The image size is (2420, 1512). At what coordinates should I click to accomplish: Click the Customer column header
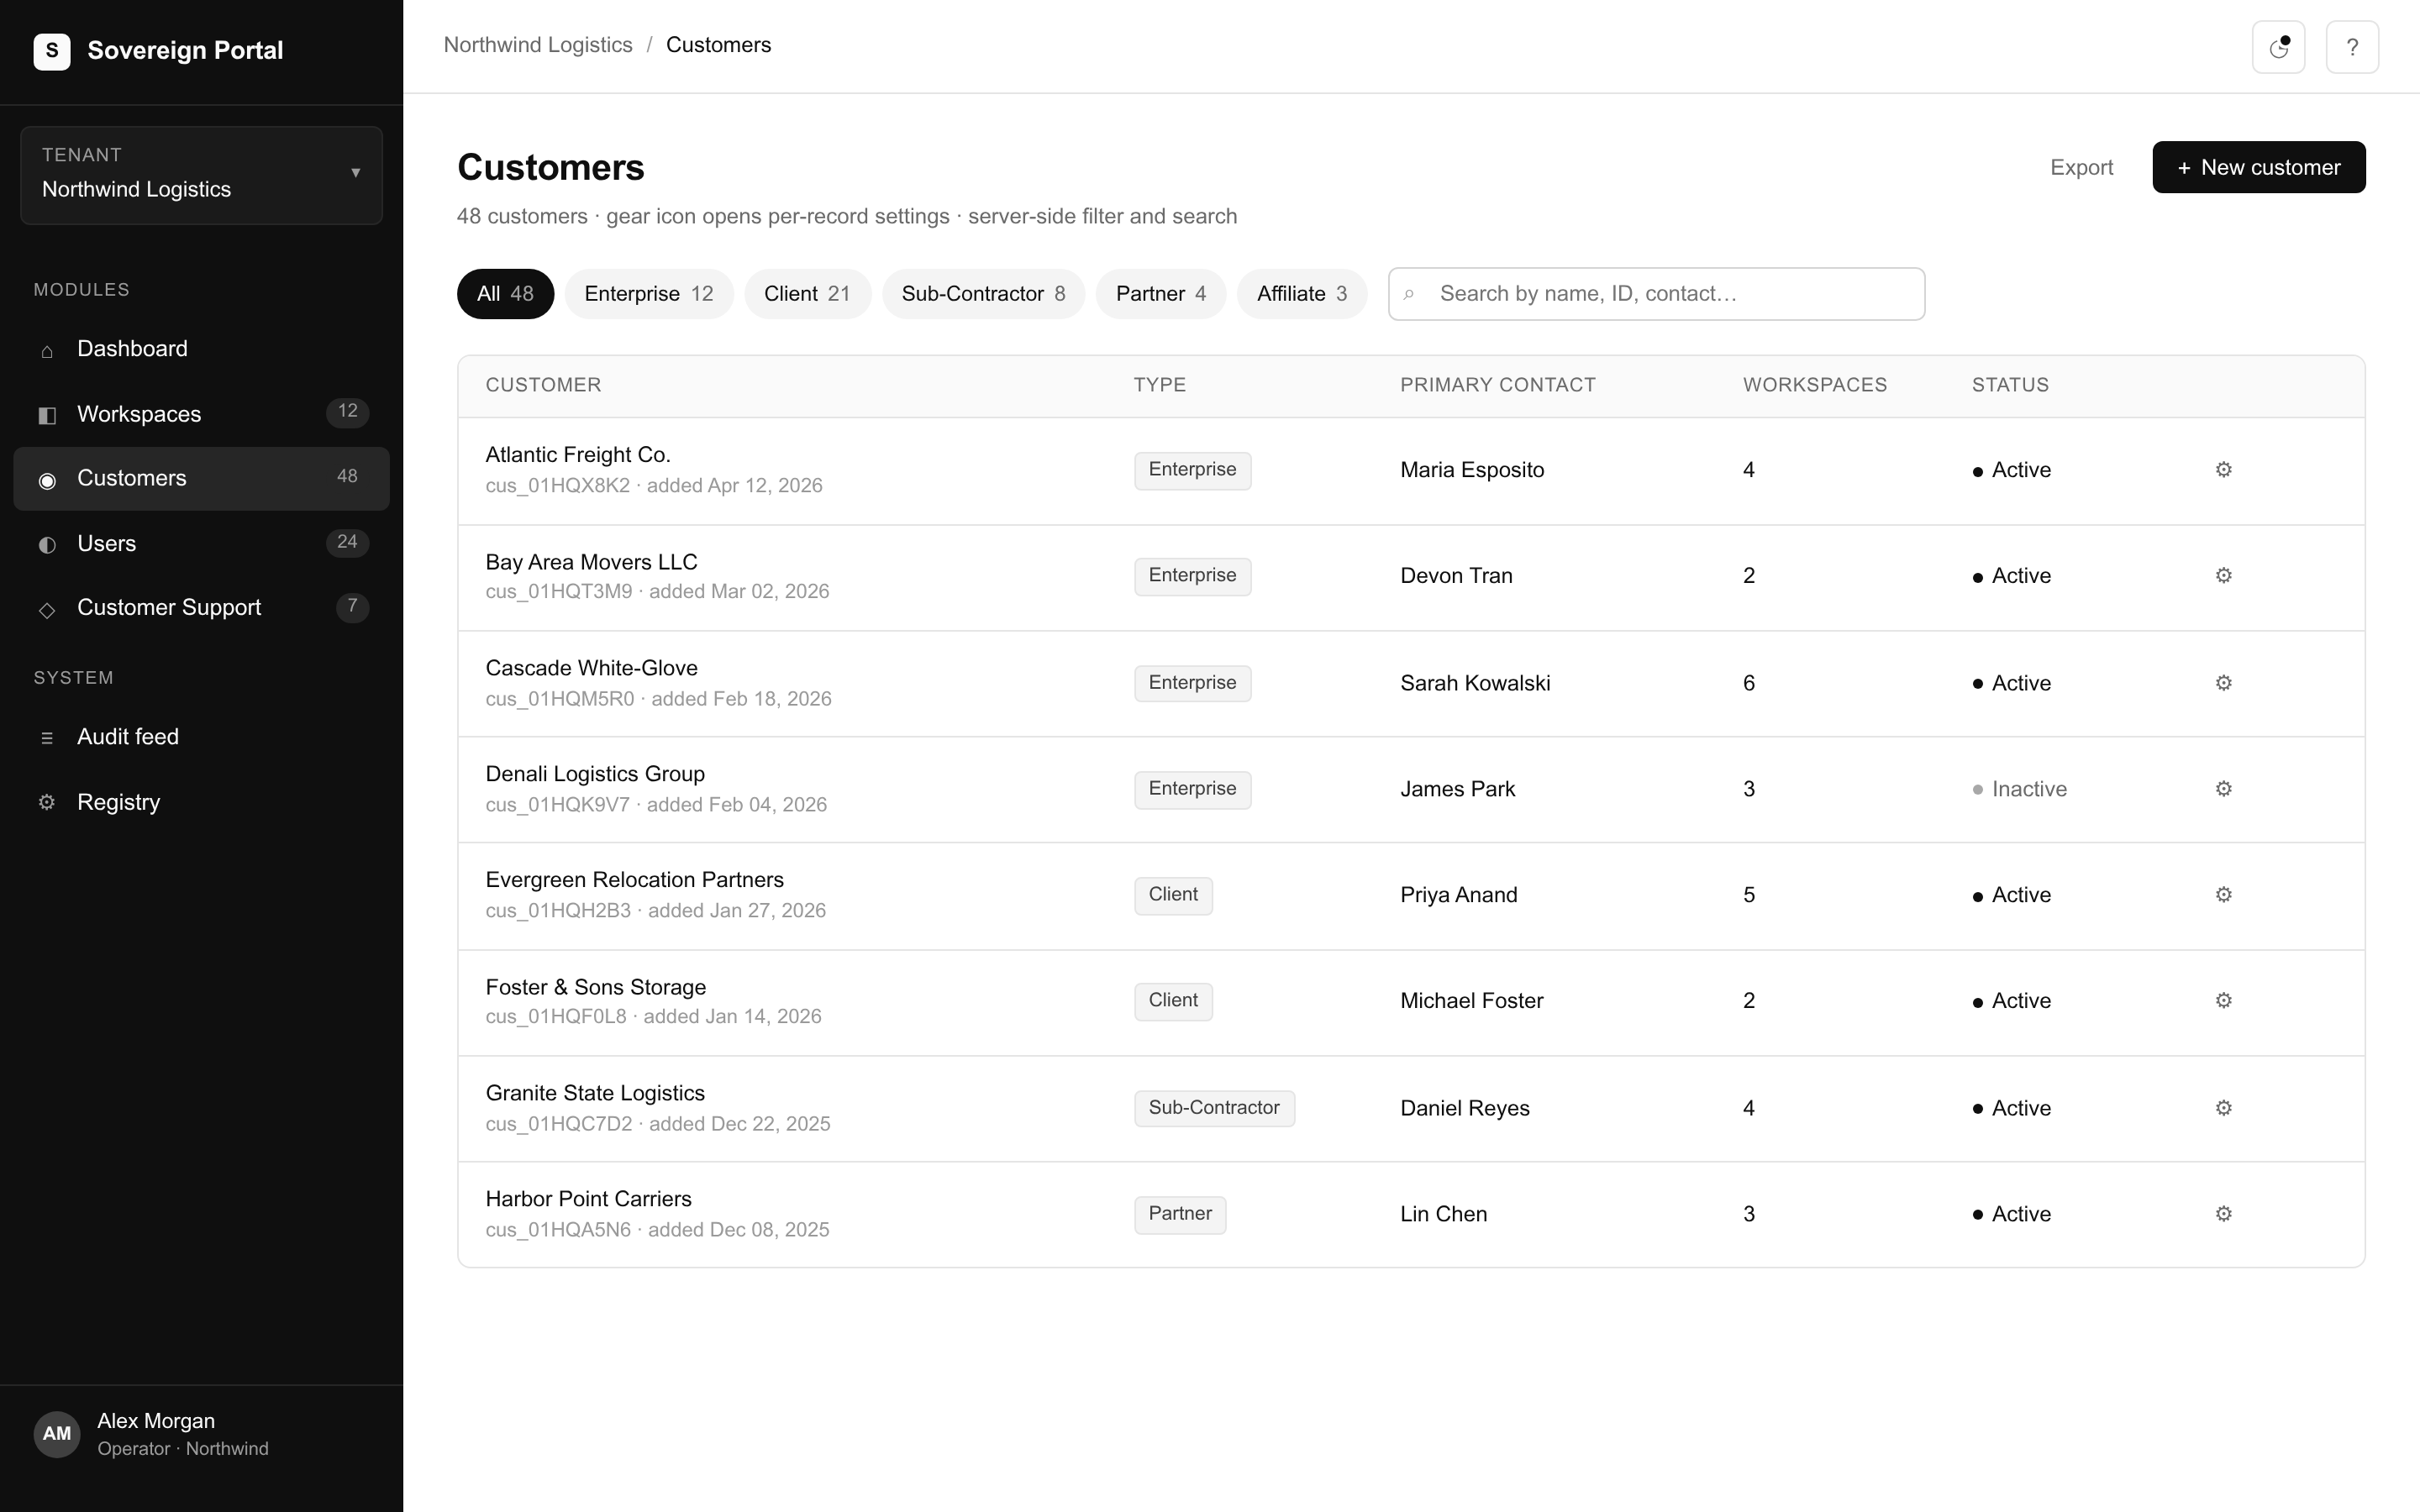pyautogui.click(x=543, y=385)
